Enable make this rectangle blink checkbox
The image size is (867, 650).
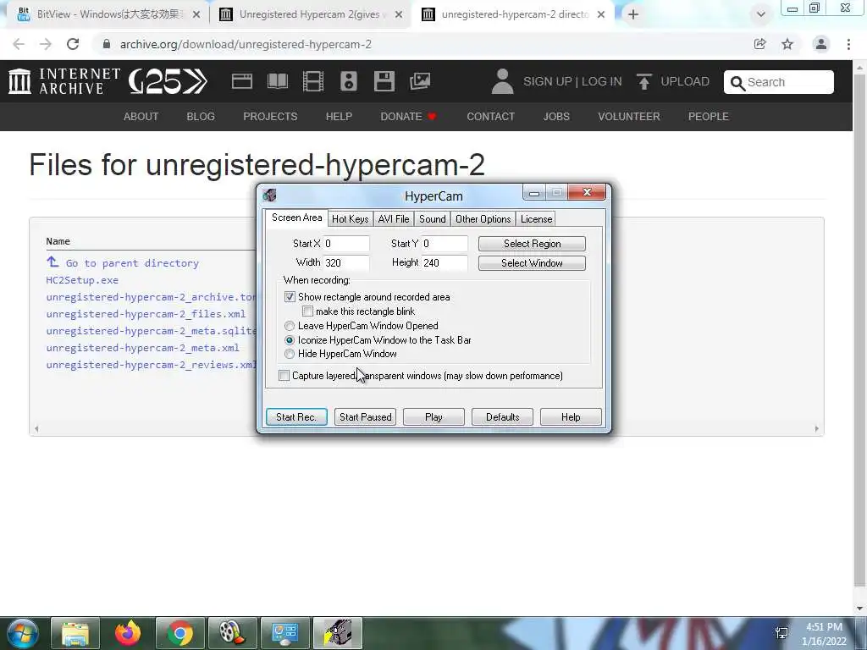[307, 311]
